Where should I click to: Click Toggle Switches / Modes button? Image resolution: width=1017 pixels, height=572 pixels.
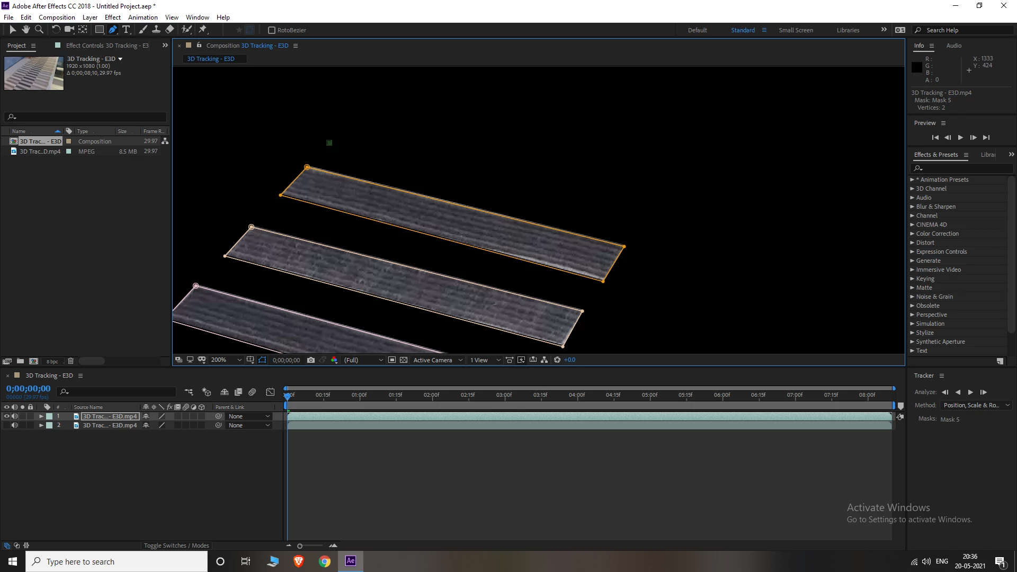pos(176,546)
